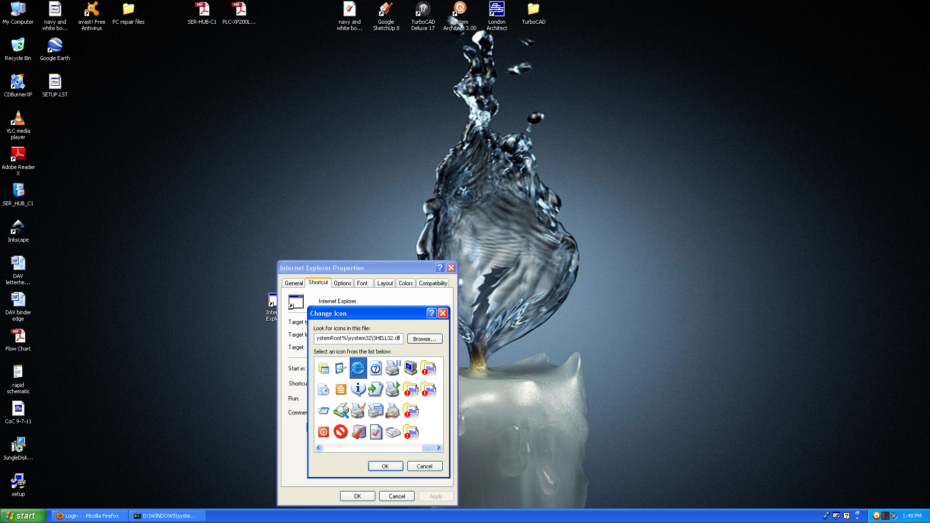Click the icon list left scroll arrow
Viewport: 930px width, 523px height.
click(x=319, y=448)
